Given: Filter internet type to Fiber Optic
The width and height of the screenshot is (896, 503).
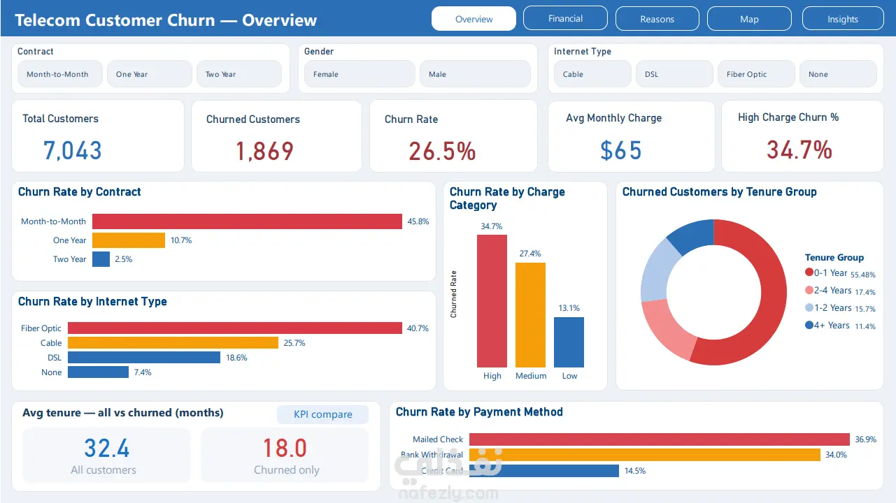Looking at the screenshot, I should [756, 74].
